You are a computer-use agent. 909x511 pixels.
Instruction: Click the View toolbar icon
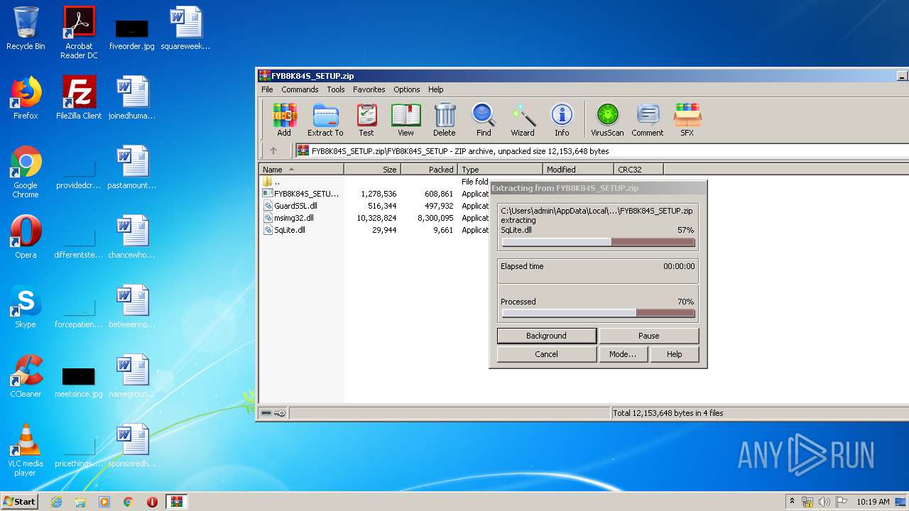tap(405, 119)
